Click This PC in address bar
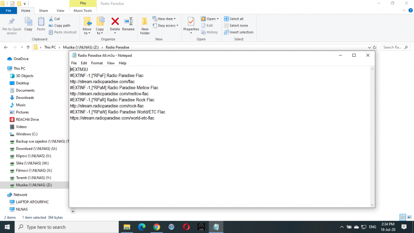Image resolution: width=414 pixels, height=233 pixels. coord(50,47)
